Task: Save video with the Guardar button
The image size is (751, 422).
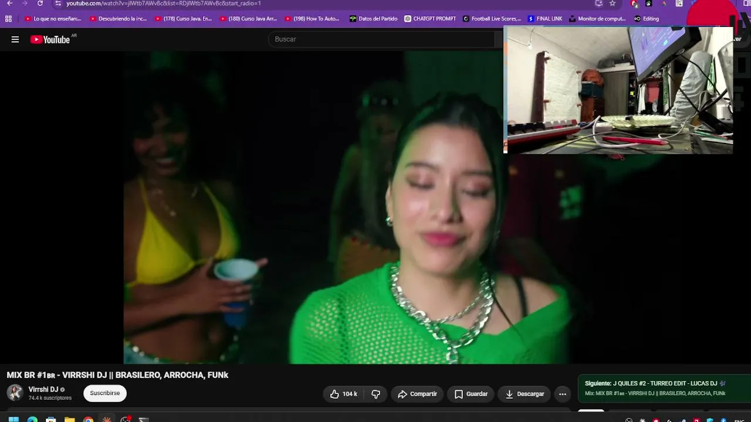Action: pos(471,394)
